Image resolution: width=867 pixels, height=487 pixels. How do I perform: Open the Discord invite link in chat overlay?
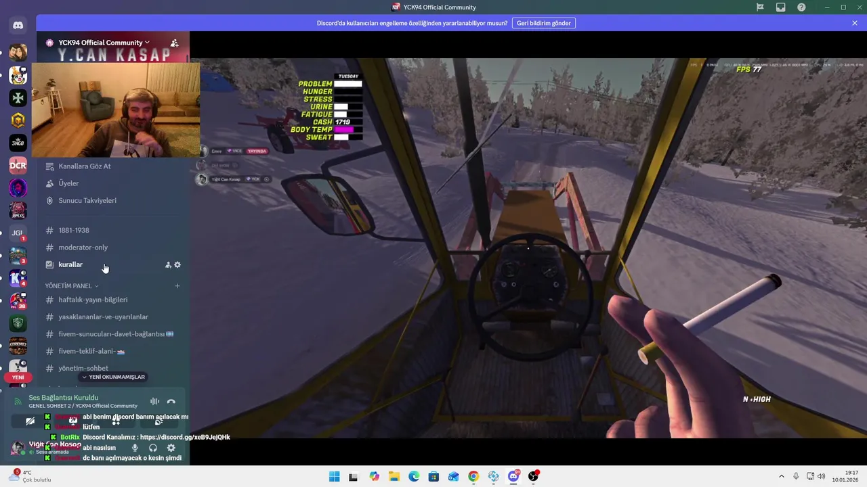(185, 438)
